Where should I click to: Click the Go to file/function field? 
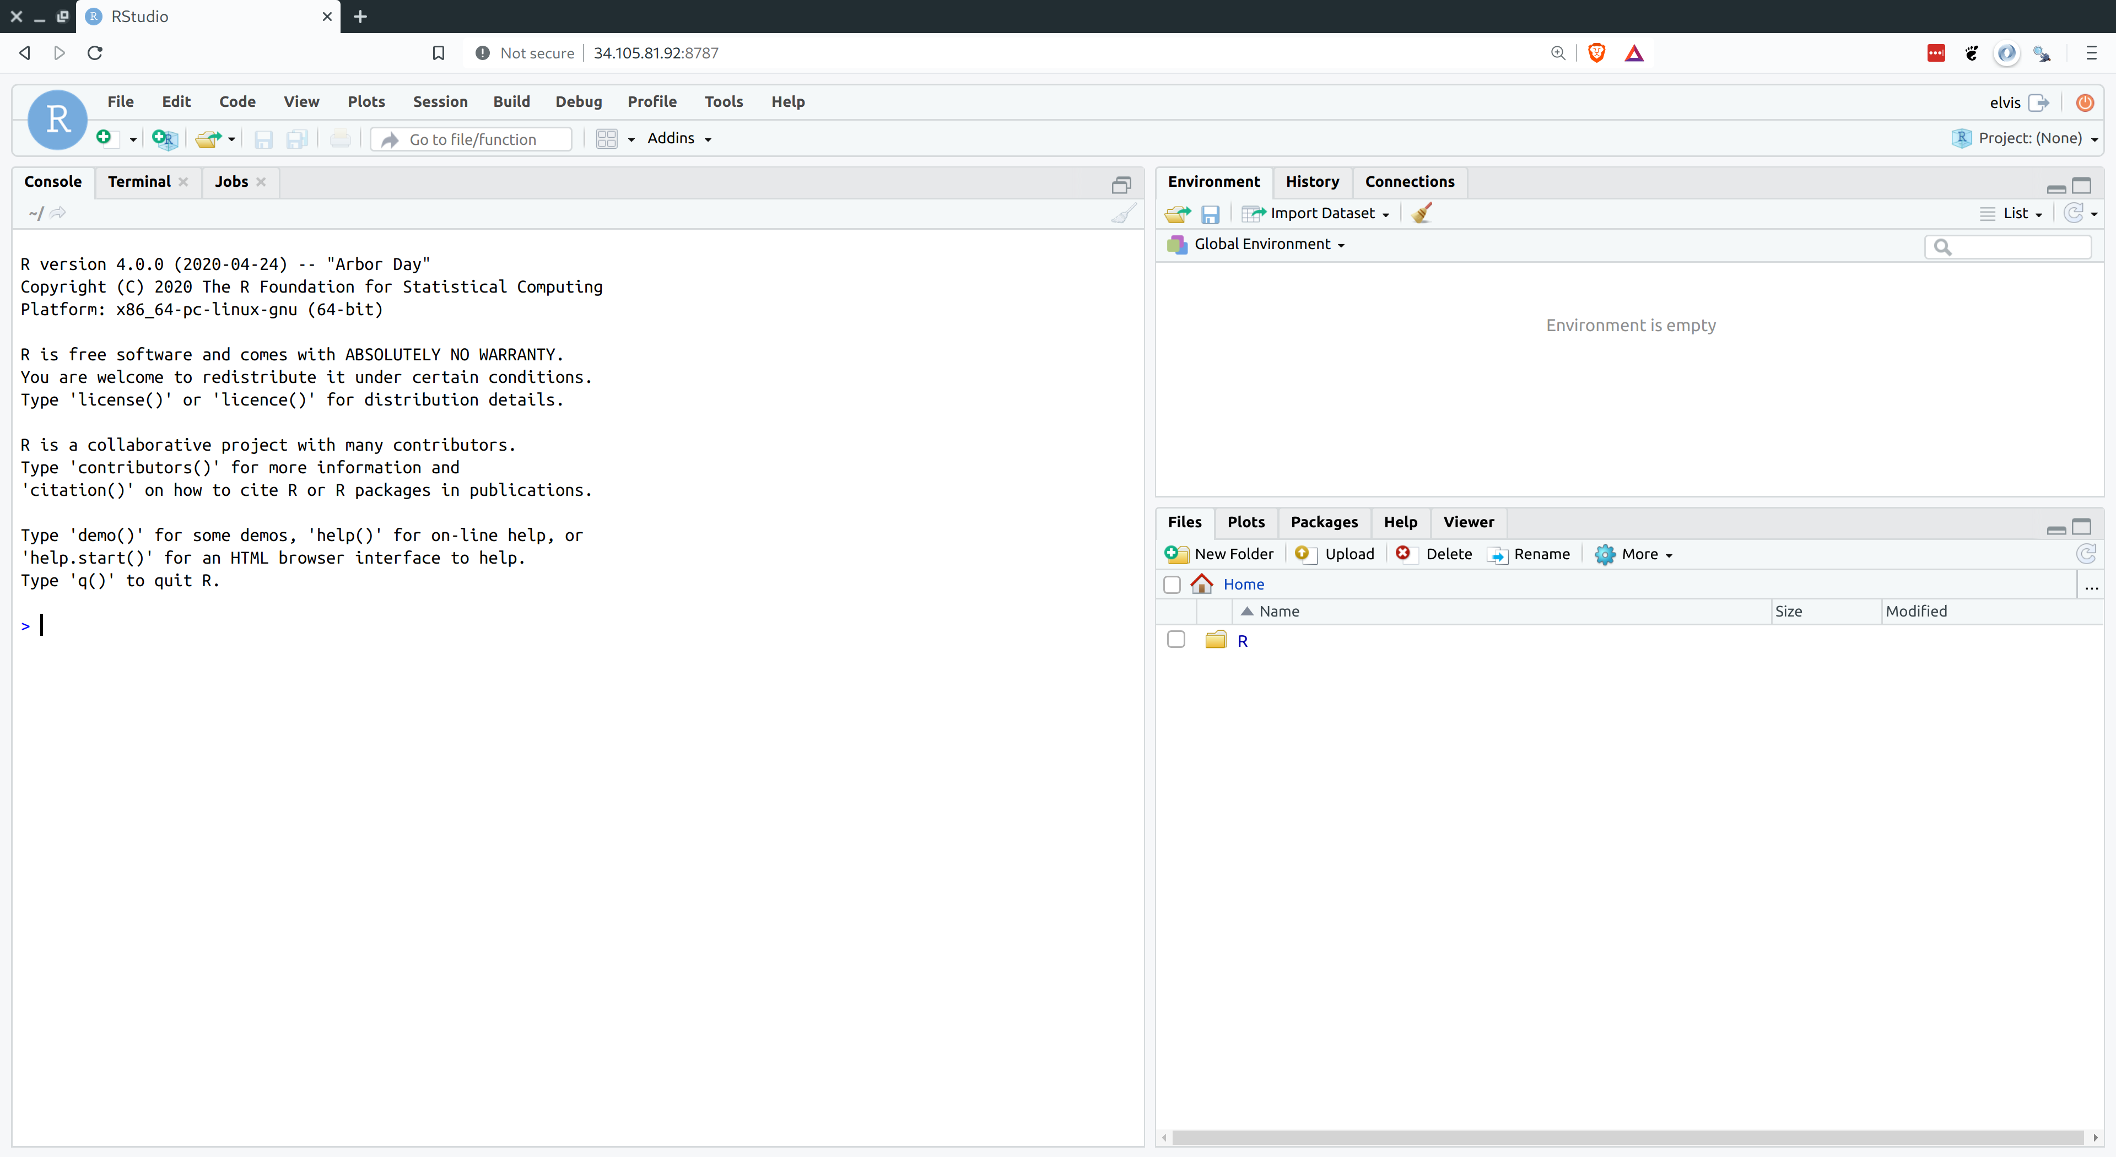coord(472,139)
